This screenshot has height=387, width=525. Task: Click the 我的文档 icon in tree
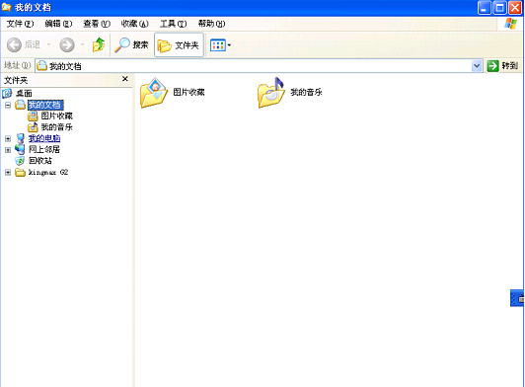(20, 105)
